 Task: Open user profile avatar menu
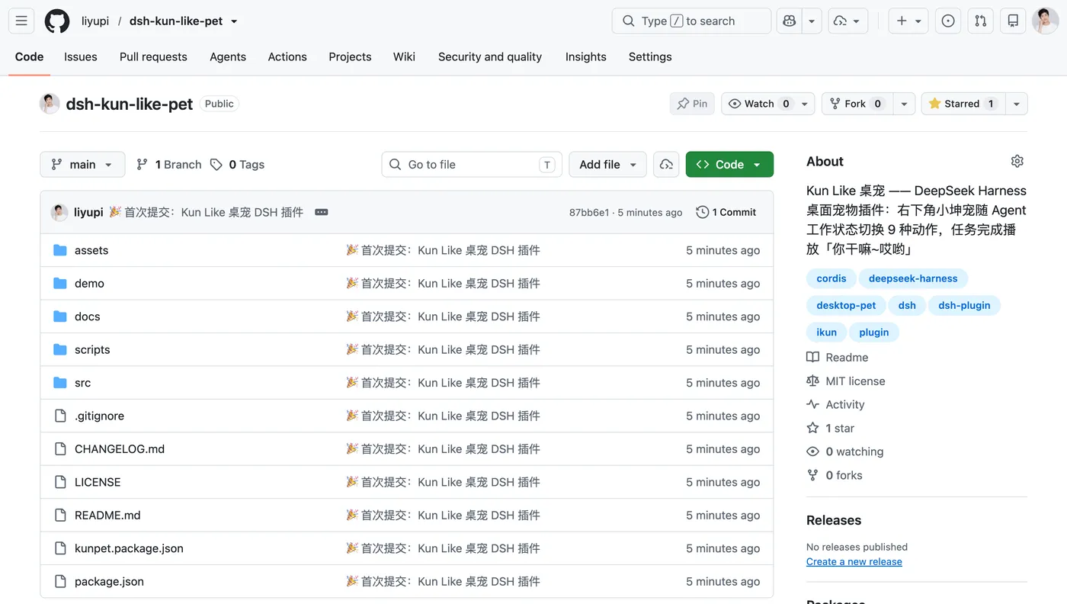coord(1045,21)
